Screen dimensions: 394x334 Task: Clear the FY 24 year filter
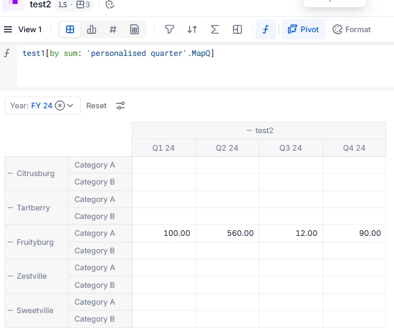[x=60, y=106]
